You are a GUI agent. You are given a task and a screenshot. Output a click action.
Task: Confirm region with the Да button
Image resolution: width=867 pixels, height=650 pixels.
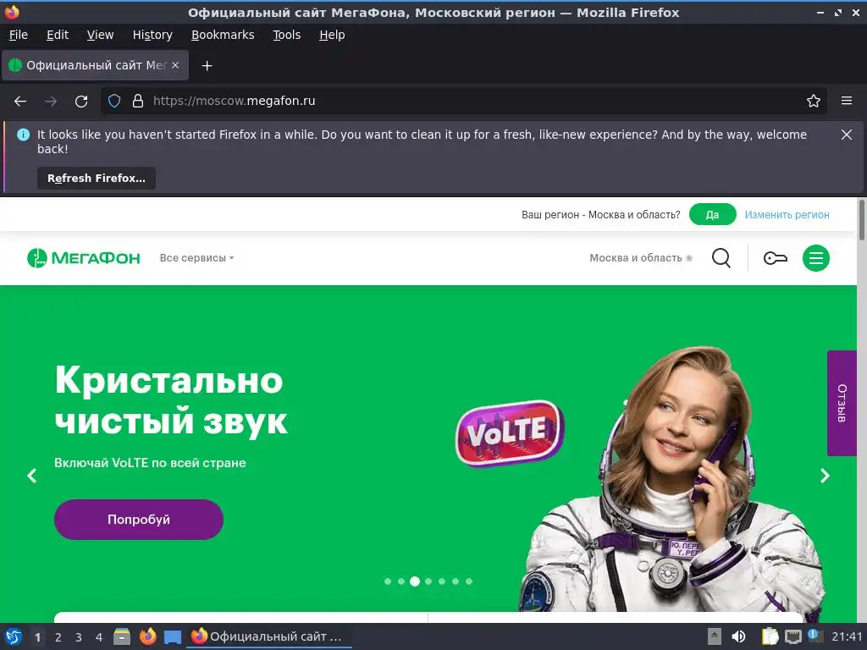712,214
